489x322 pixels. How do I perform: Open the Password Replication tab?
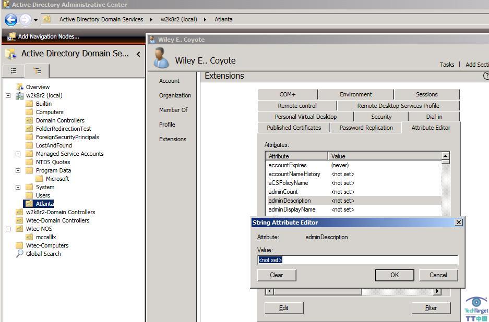[366, 128]
